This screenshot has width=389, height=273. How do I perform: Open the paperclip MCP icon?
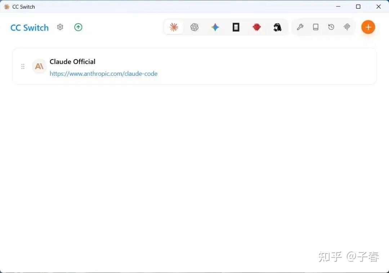tap(347, 27)
